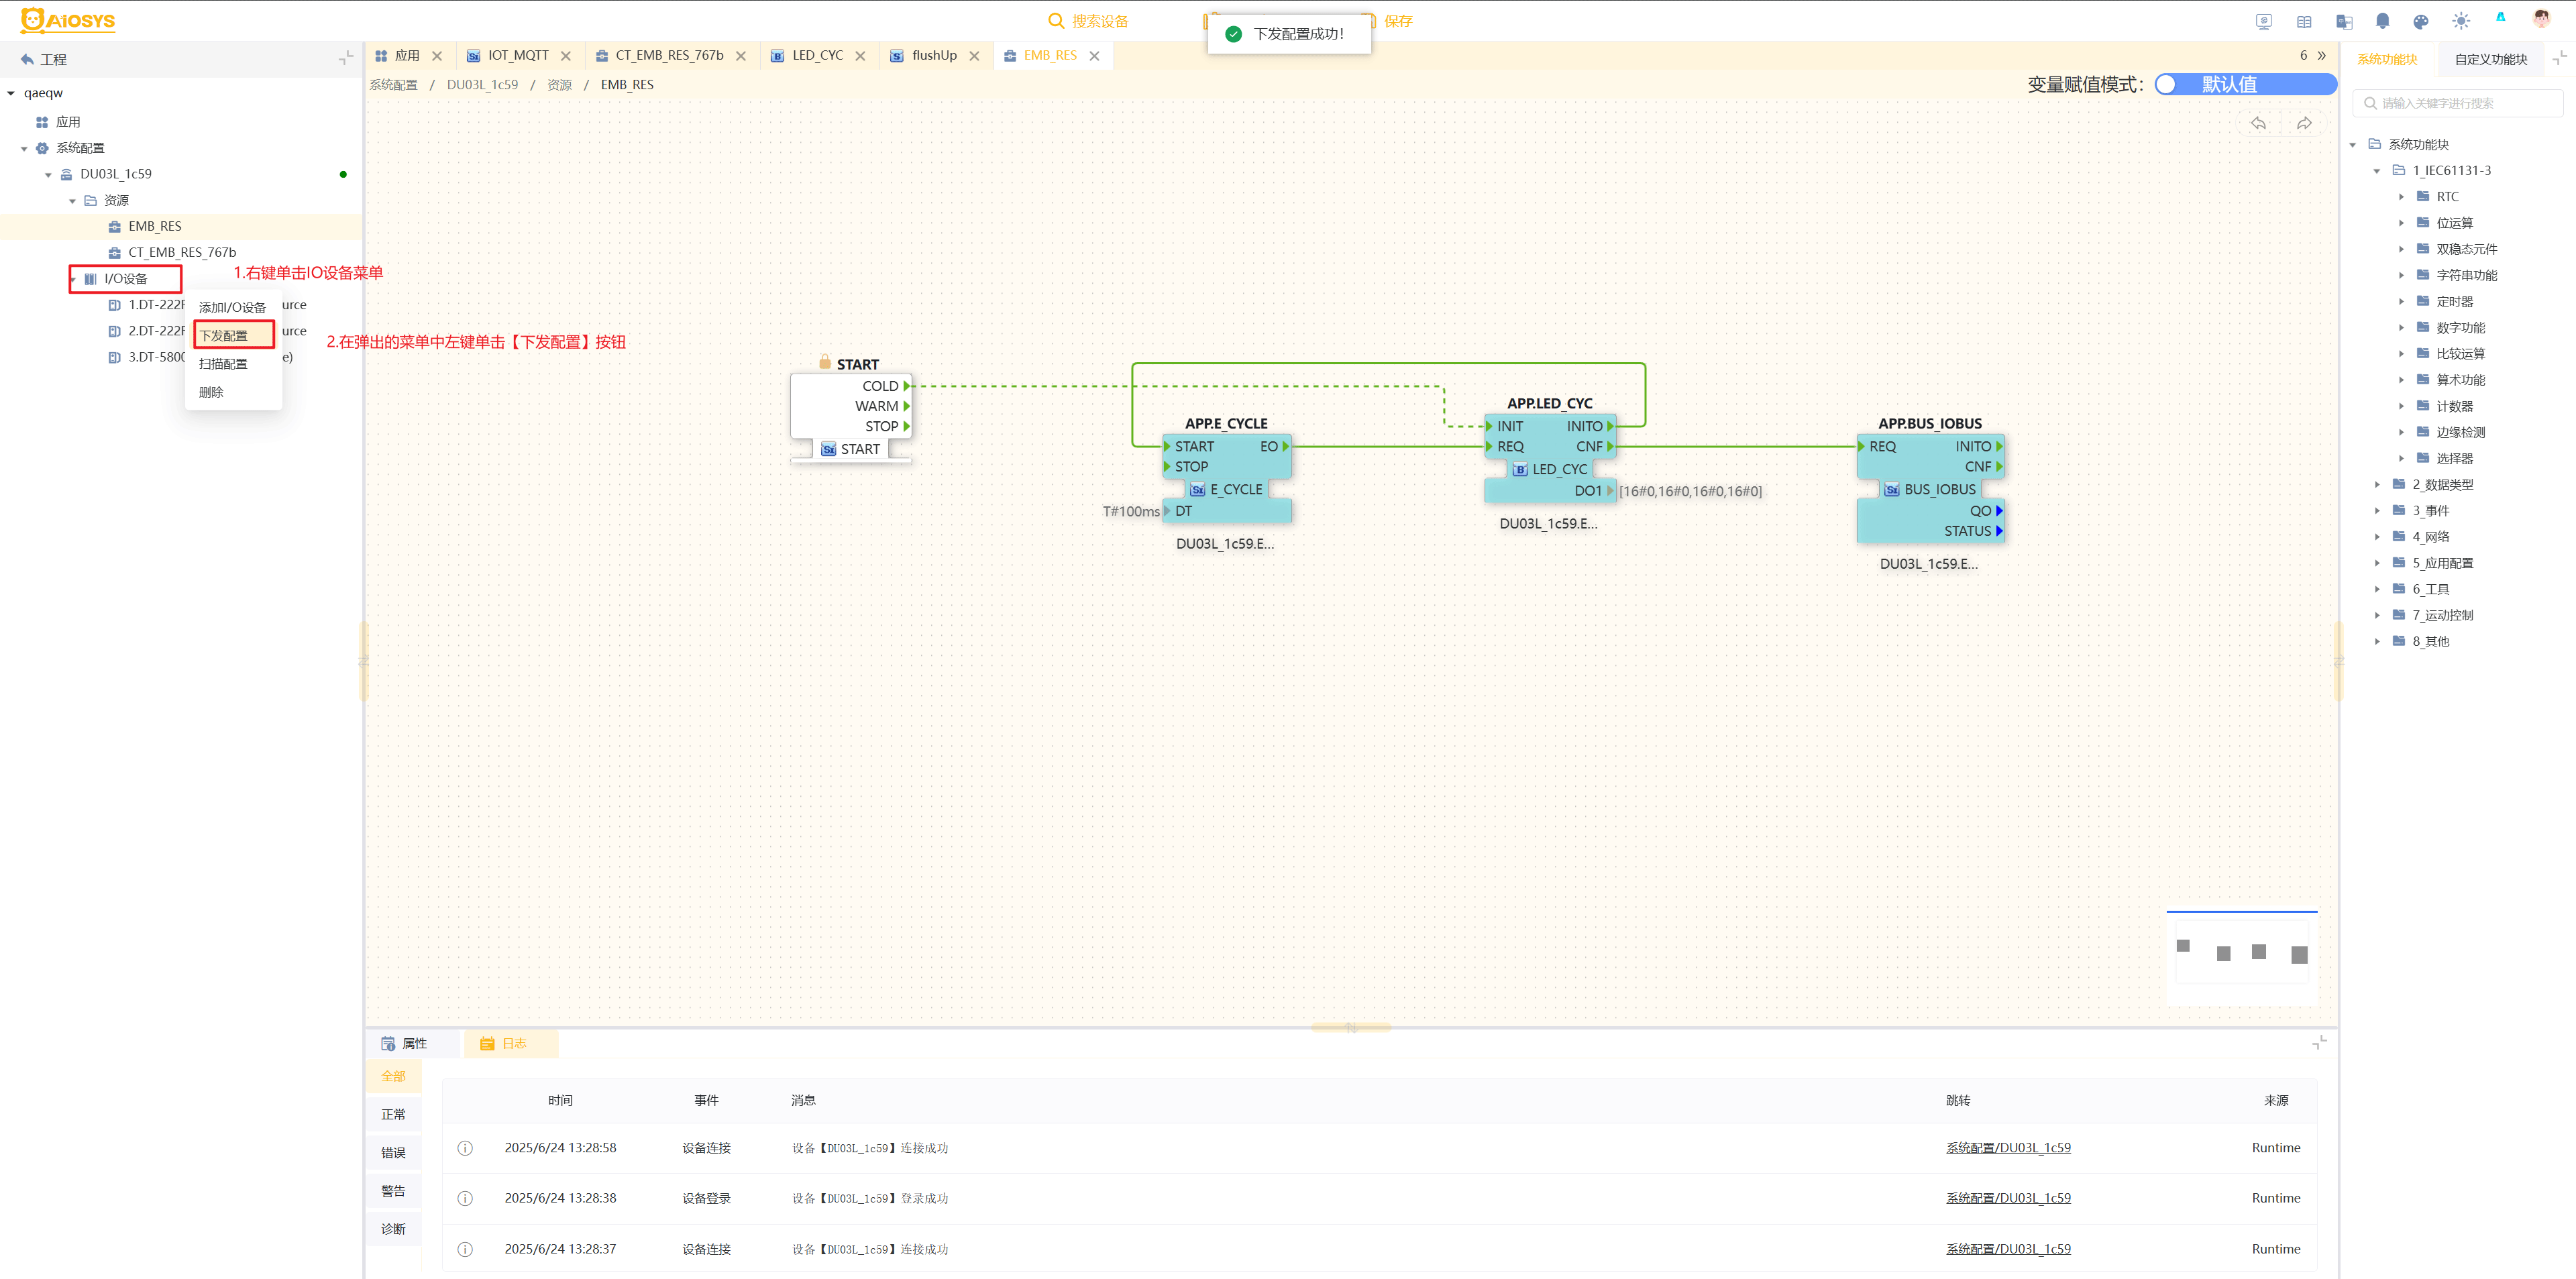This screenshot has height=1279, width=2576.
Task: Close the LED_CYC tab
Action: tap(860, 56)
